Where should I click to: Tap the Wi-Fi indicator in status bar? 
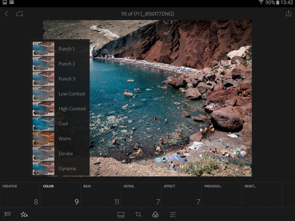(x=261, y=2)
